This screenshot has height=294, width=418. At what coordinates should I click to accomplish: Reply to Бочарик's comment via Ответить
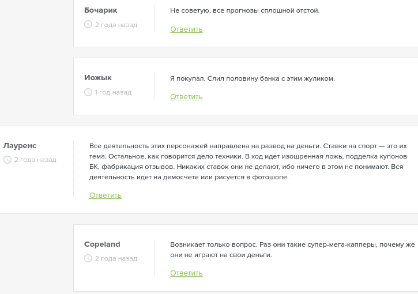point(186,29)
